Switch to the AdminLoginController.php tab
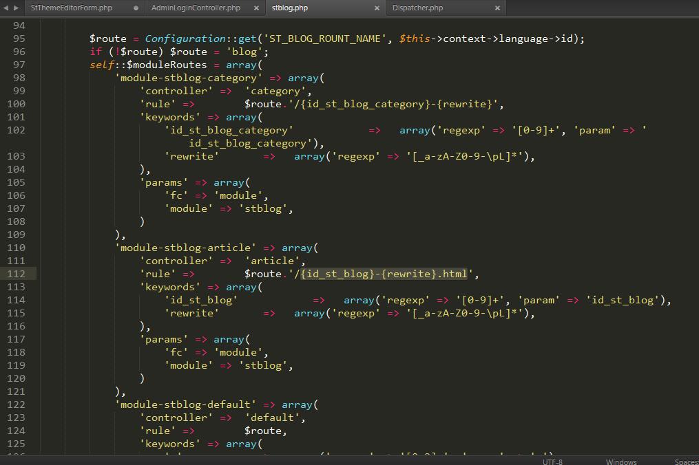 click(x=196, y=8)
